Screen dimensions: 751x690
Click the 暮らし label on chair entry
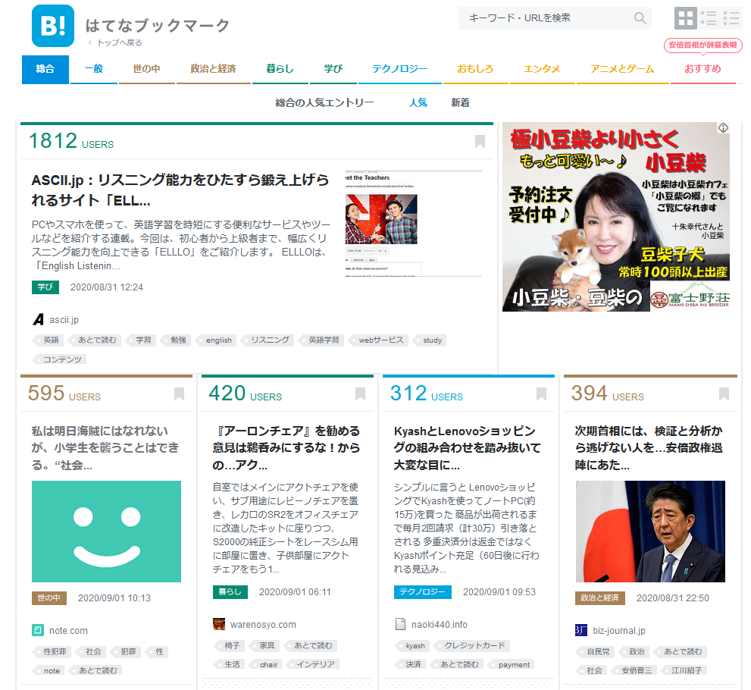pos(230,591)
